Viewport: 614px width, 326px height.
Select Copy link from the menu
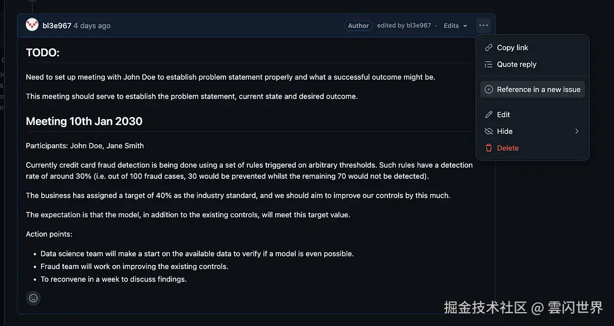click(x=512, y=47)
